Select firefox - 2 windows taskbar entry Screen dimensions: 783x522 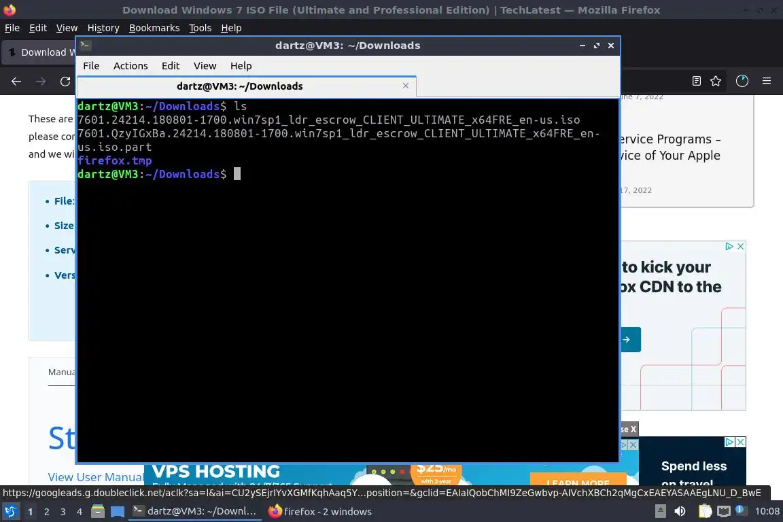tap(319, 512)
